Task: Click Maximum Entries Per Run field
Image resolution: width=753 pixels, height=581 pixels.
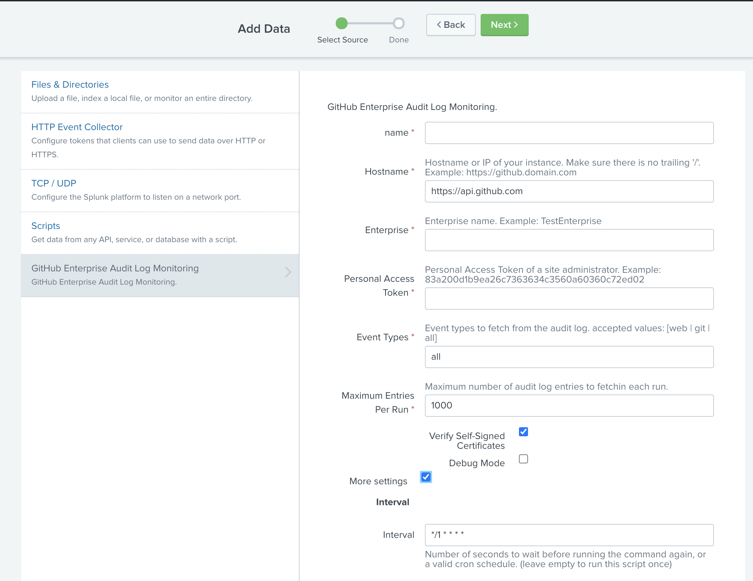Action: (x=569, y=406)
